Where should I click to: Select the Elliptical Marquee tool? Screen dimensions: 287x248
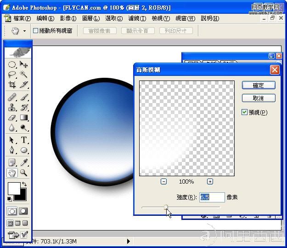point(12,64)
